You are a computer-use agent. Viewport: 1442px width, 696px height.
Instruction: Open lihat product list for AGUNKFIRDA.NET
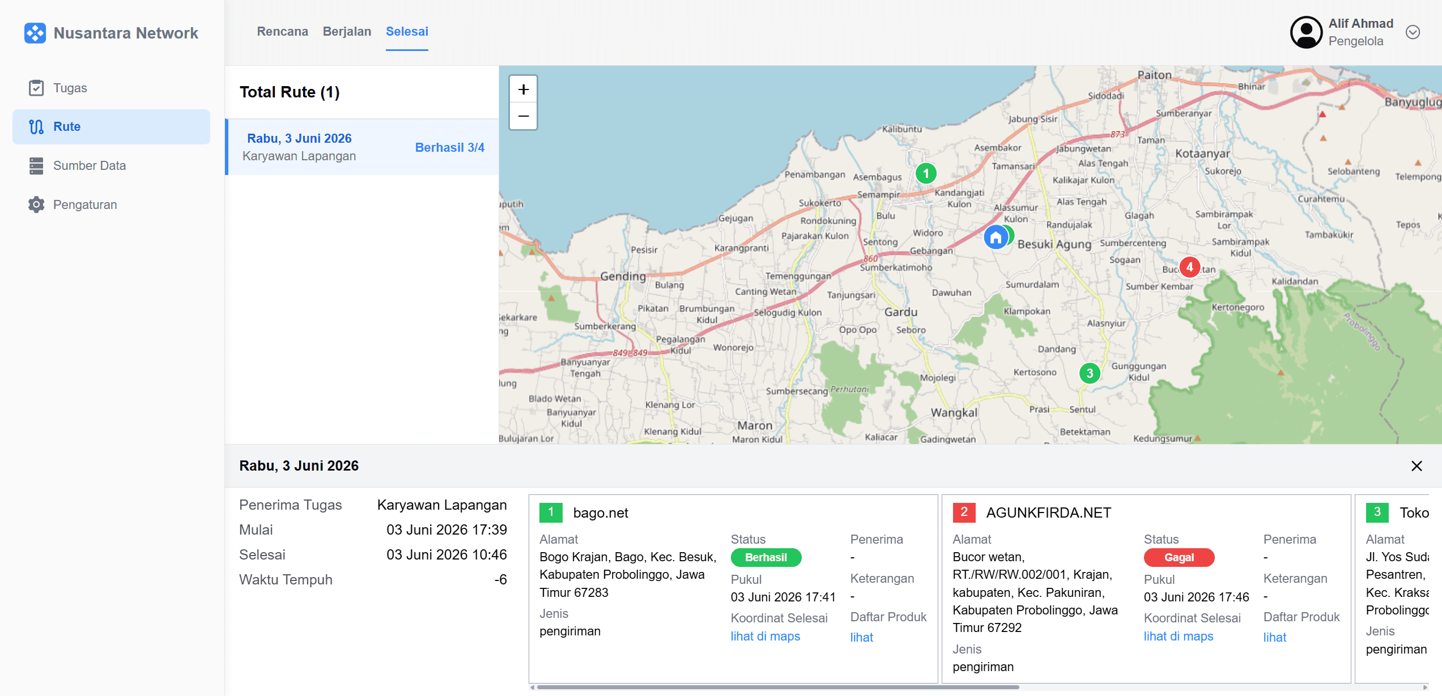[1275, 637]
